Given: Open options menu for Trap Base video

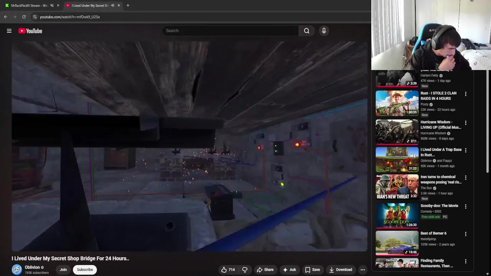Looking at the screenshot, I should [466, 150].
